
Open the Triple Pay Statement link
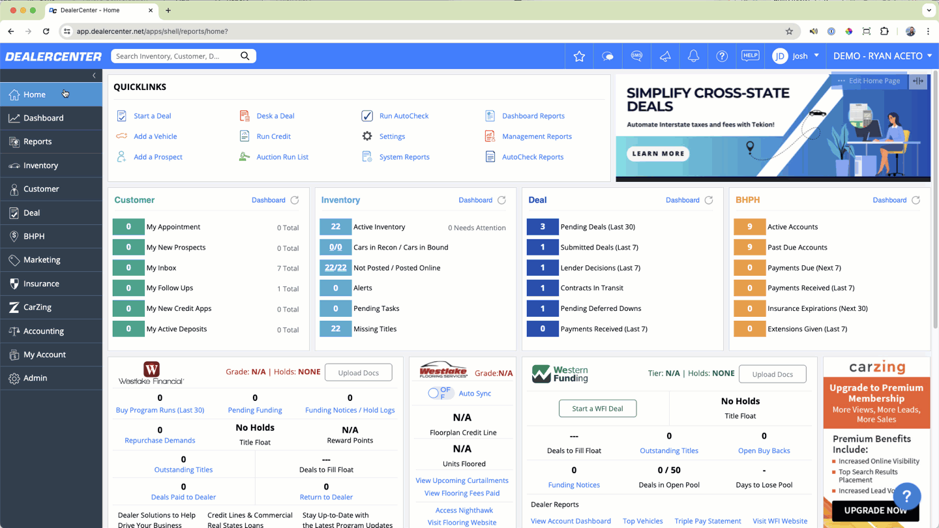pos(708,521)
